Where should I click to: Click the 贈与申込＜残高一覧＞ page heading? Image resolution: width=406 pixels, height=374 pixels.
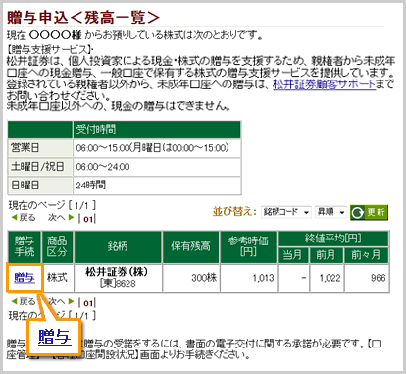pyautogui.click(x=83, y=18)
